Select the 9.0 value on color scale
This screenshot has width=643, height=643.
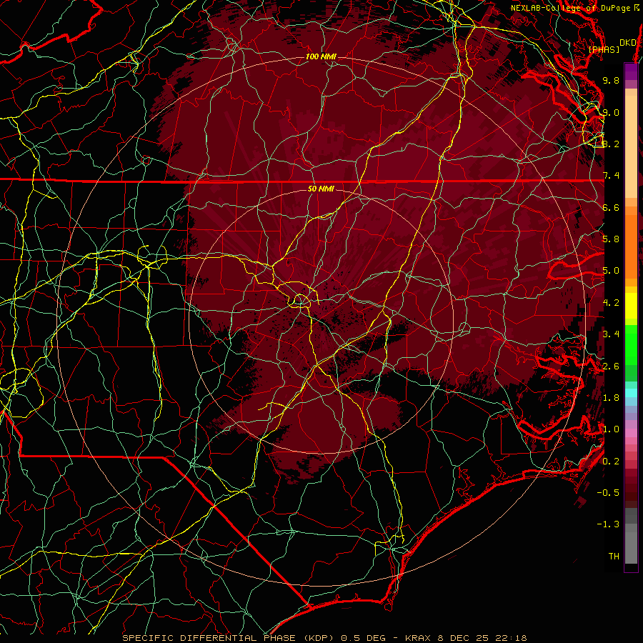coord(611,112)
